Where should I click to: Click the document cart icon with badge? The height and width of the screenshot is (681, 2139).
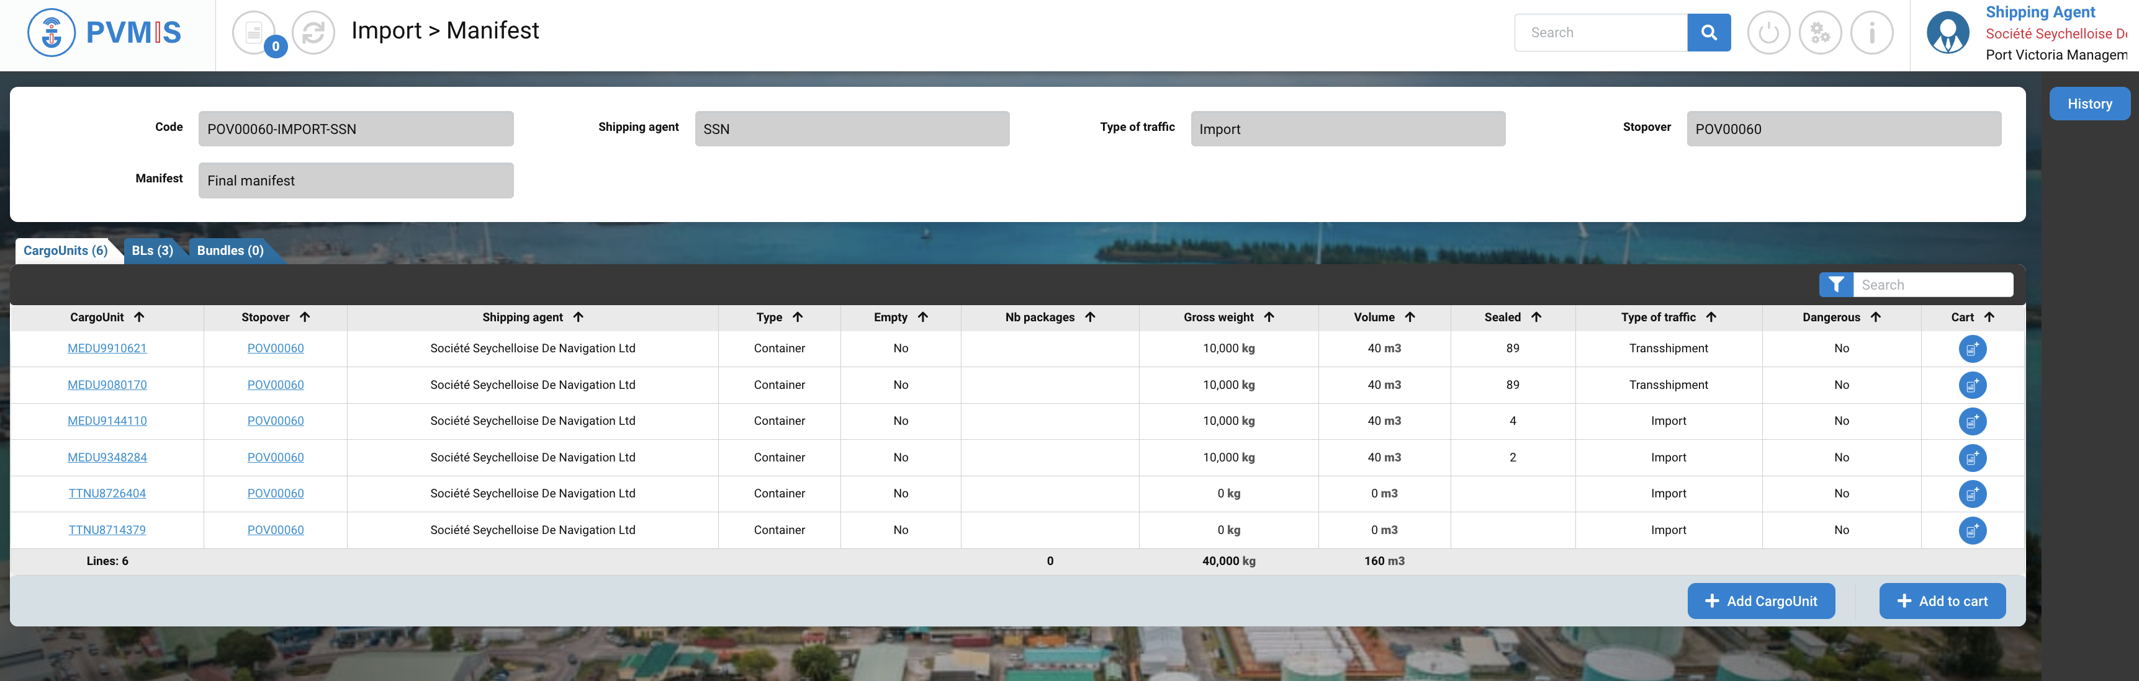(255, 33)
